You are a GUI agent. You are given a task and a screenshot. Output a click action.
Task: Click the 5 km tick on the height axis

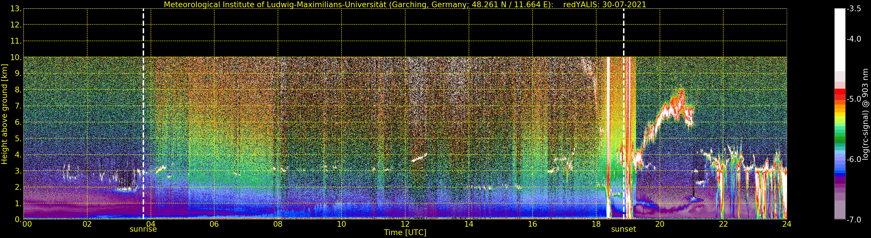(x=18, y=138)
